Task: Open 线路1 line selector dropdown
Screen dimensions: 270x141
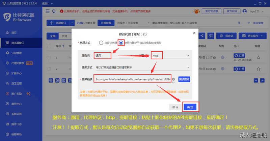Action: (47, 3)
